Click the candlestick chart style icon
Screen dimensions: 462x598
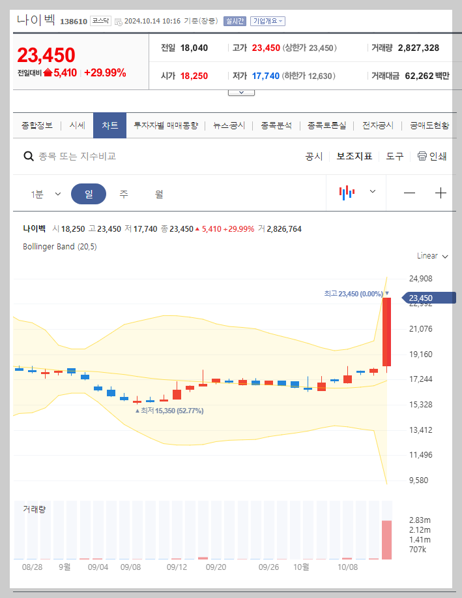click(x=346, y=193)
